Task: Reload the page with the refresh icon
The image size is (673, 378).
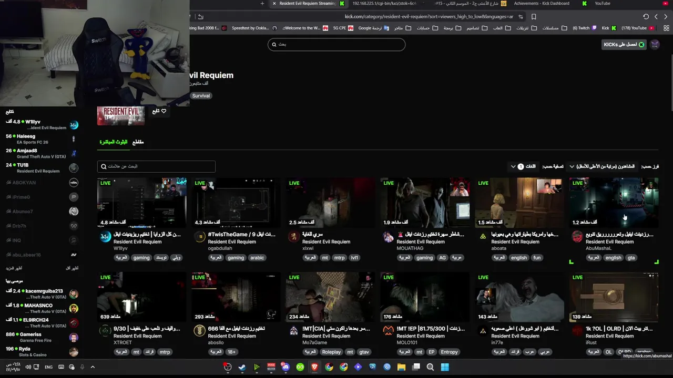Action: 646,16
